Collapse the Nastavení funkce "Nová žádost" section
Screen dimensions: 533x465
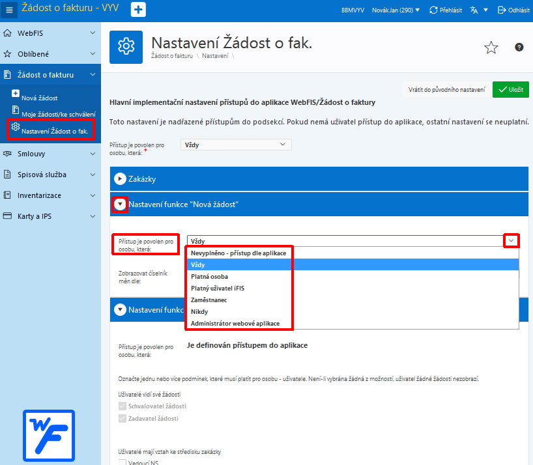pos(120,204)
